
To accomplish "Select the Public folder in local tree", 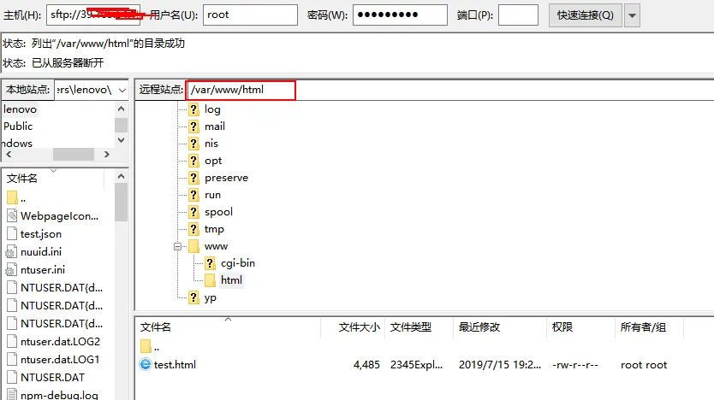I will click(x=18, y=126).
